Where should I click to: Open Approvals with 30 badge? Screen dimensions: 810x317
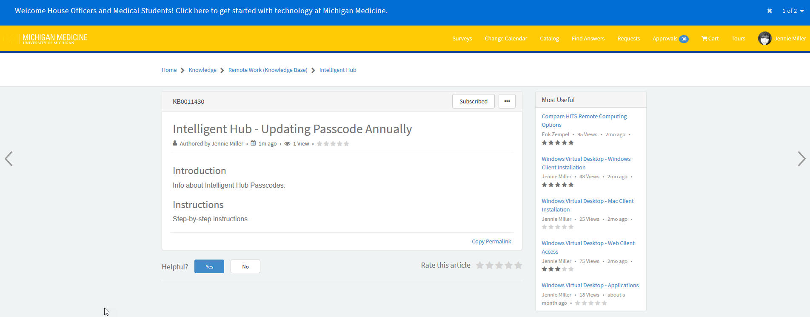670,39
